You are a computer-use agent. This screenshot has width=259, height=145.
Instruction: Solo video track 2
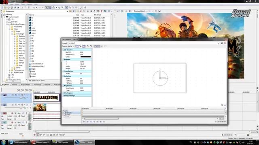pos(30,105)
